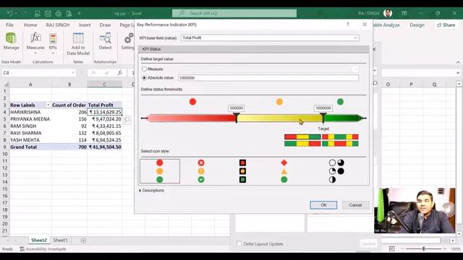The height and width of the screenshot is (260, 463).
Task: Switch to the Draw tab
Action: pyautogui.click(x=105, y=25)
